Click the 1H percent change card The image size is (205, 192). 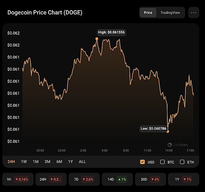(x=18, y=179)
